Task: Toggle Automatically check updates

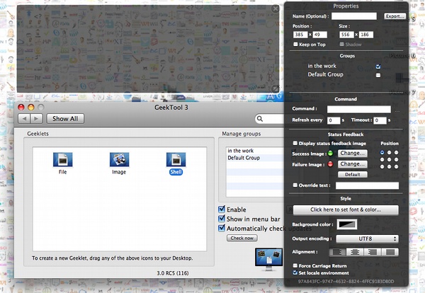Action: [222, 228]
